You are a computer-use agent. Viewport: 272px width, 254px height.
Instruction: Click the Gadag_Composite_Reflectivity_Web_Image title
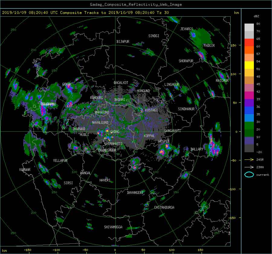point(136,4)
